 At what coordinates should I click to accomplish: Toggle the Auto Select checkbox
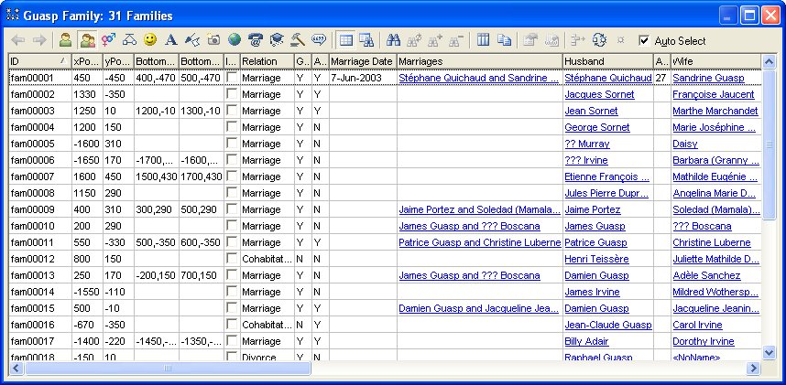point(644,41)
